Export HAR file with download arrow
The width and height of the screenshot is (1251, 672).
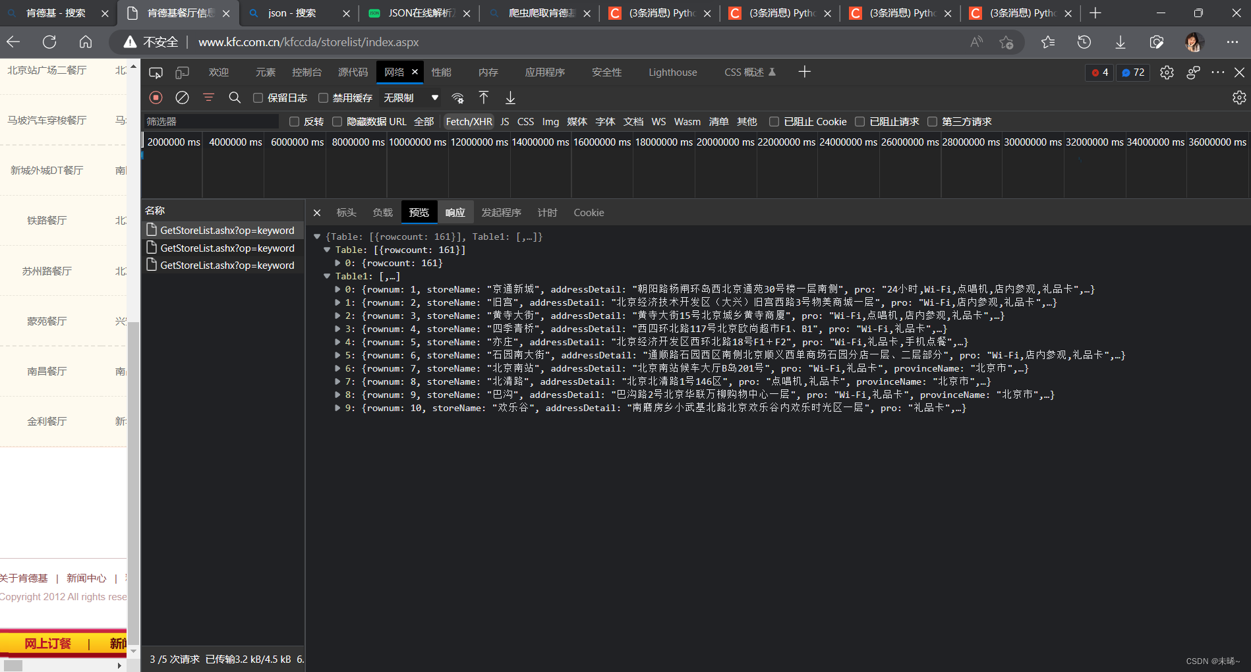[510, 98]
